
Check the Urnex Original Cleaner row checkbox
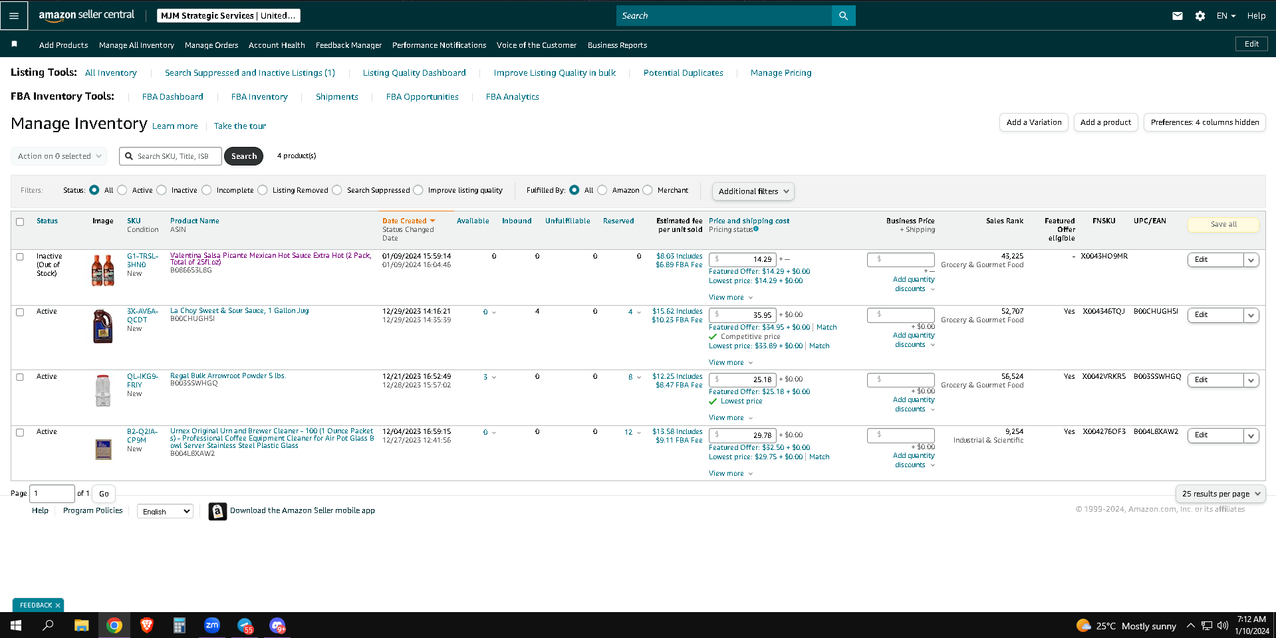[20, 433]
